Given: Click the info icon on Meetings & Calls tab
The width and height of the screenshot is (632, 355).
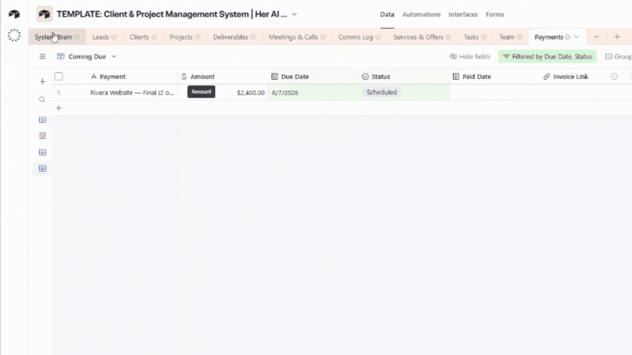Looking at the screenshot, I should point(323,37).
